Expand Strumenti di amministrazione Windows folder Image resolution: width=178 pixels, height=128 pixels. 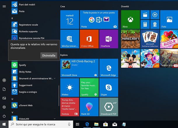point(34,78)
